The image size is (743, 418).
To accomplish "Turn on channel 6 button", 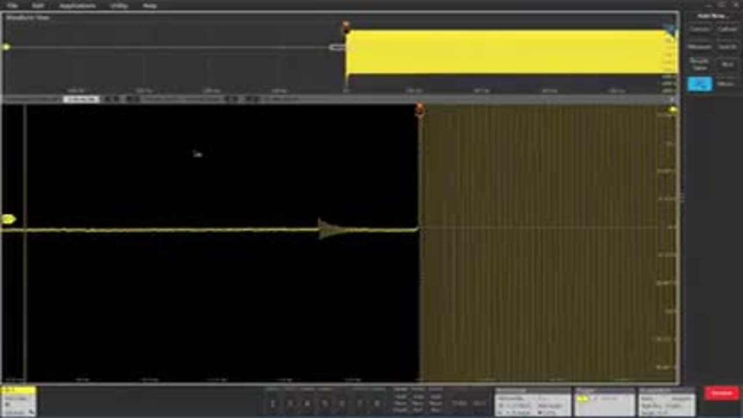I will click(x=342, y=403).
